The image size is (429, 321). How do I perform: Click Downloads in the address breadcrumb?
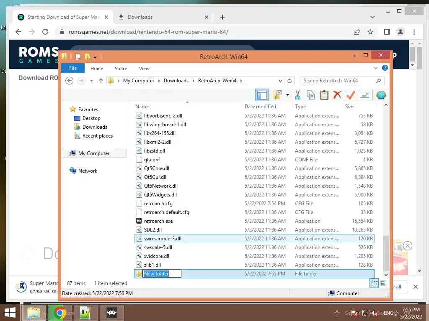[176, 81]
